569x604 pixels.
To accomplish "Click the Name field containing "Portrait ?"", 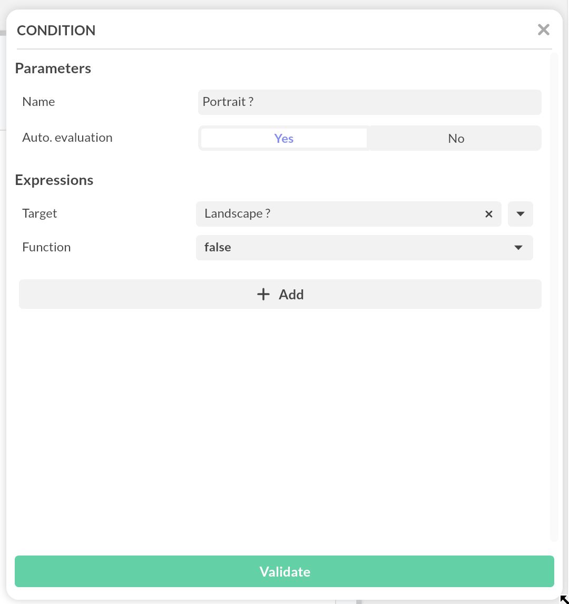I will point(369,102).
